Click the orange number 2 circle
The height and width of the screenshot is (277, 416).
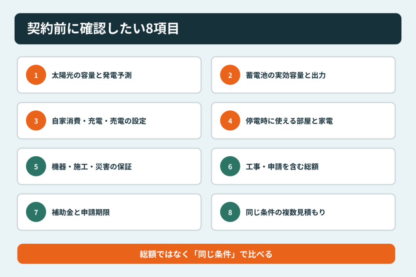230,75
